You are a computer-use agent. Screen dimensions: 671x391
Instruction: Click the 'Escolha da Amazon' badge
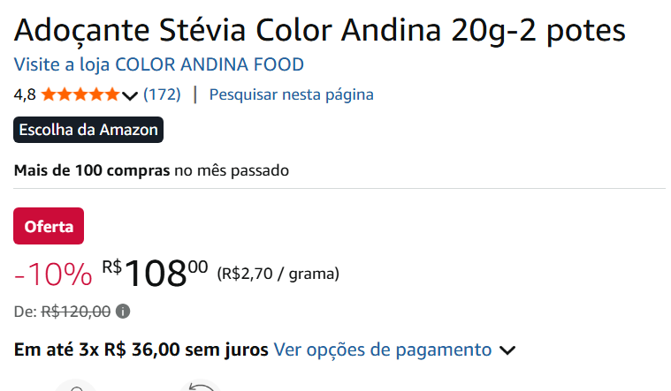click(88, 130)
